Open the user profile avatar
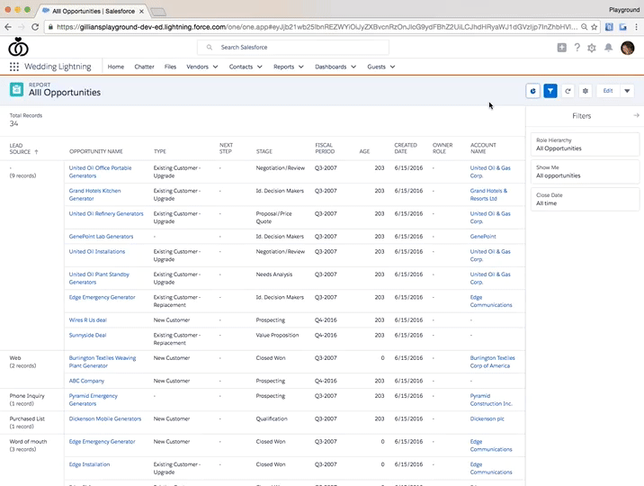Image resolution: width=644 pixels, height=486 pixels. pyautogui.click(x=628, y=48)
